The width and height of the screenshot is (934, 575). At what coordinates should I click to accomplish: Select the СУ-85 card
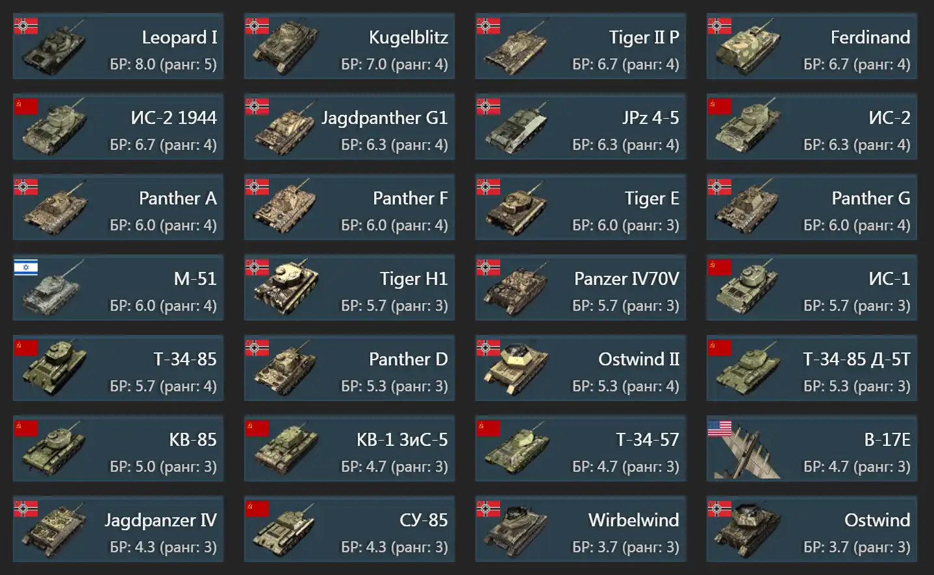coord(349,529)
